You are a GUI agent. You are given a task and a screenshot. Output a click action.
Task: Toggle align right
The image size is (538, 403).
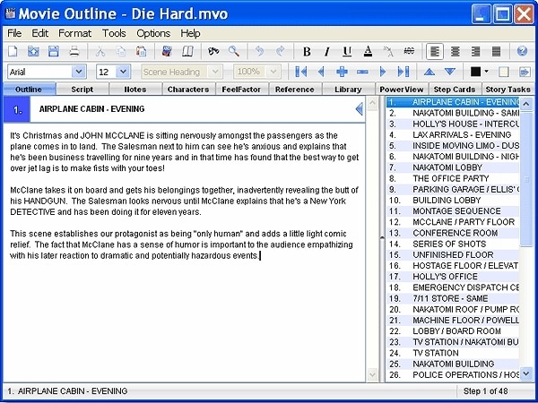(475, 52)
